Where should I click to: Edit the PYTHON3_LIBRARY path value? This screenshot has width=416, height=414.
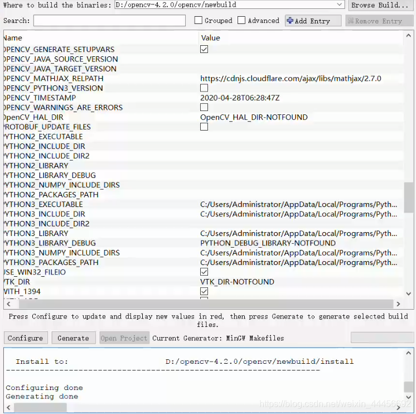299,234
